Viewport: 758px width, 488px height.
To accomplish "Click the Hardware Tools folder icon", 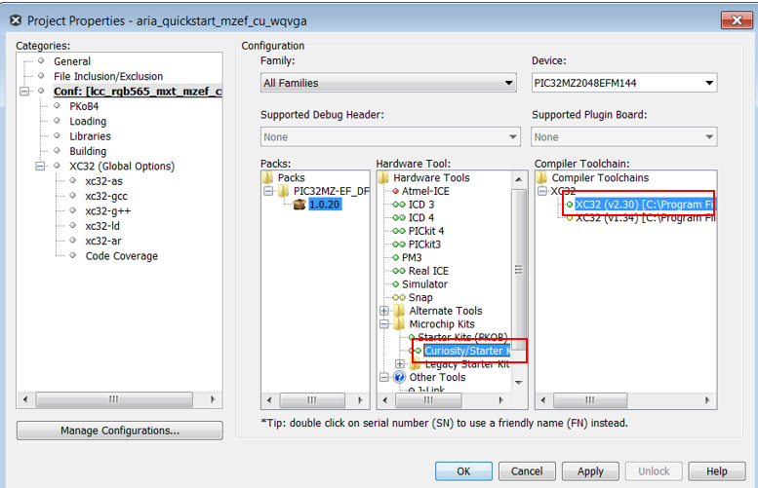I will [383, 177].
